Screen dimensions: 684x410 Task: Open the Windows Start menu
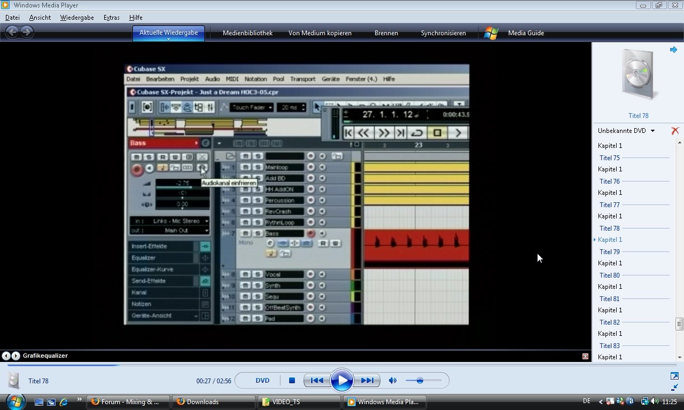[15, 401]
